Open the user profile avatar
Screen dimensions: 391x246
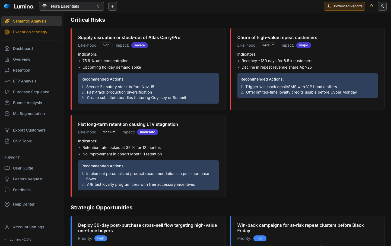pos(382,6)
